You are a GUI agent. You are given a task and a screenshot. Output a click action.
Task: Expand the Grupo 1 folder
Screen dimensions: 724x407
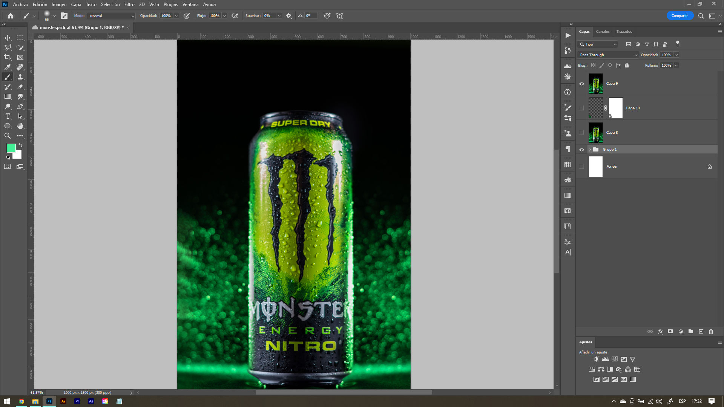coord(590,150)
